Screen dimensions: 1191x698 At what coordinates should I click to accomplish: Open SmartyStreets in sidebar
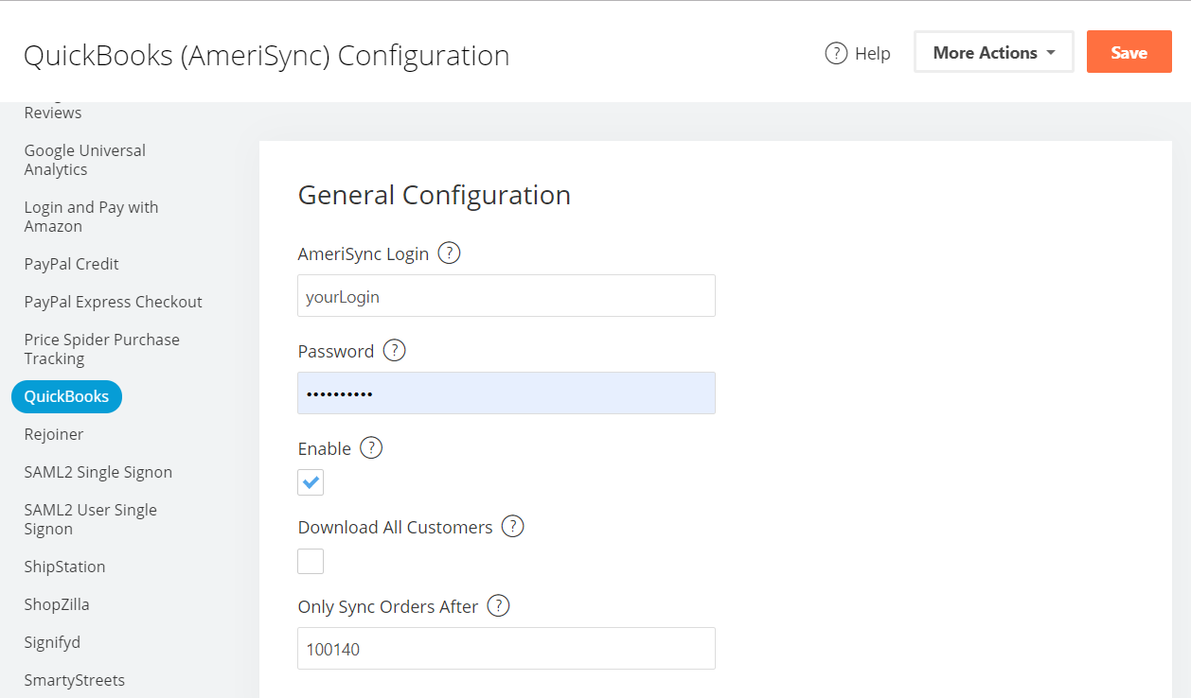pos(75,680)
